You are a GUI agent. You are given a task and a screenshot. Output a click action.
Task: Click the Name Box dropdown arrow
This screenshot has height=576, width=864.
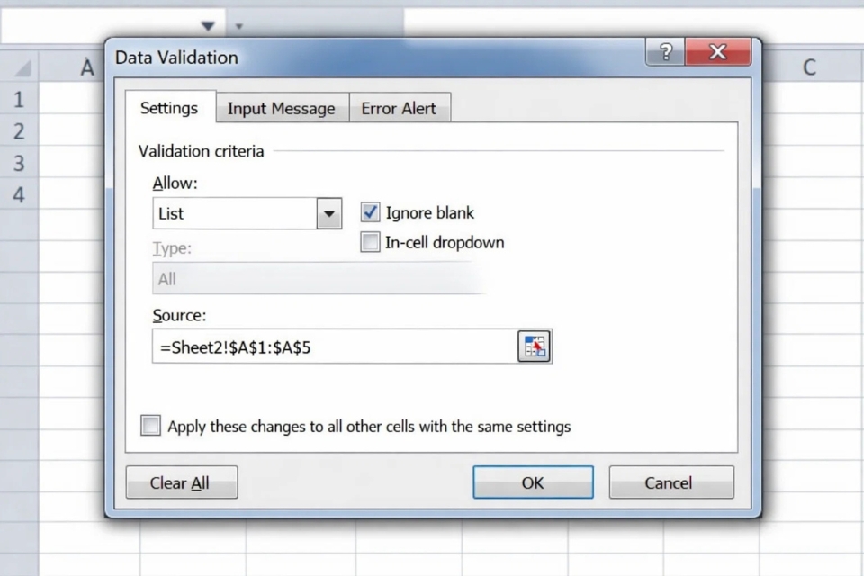[x=208, y=26]
